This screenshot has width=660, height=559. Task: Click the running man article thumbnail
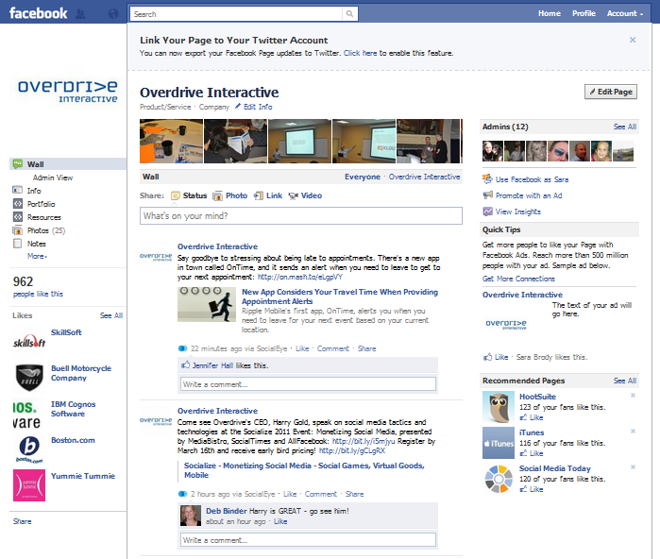coord(207,304)
